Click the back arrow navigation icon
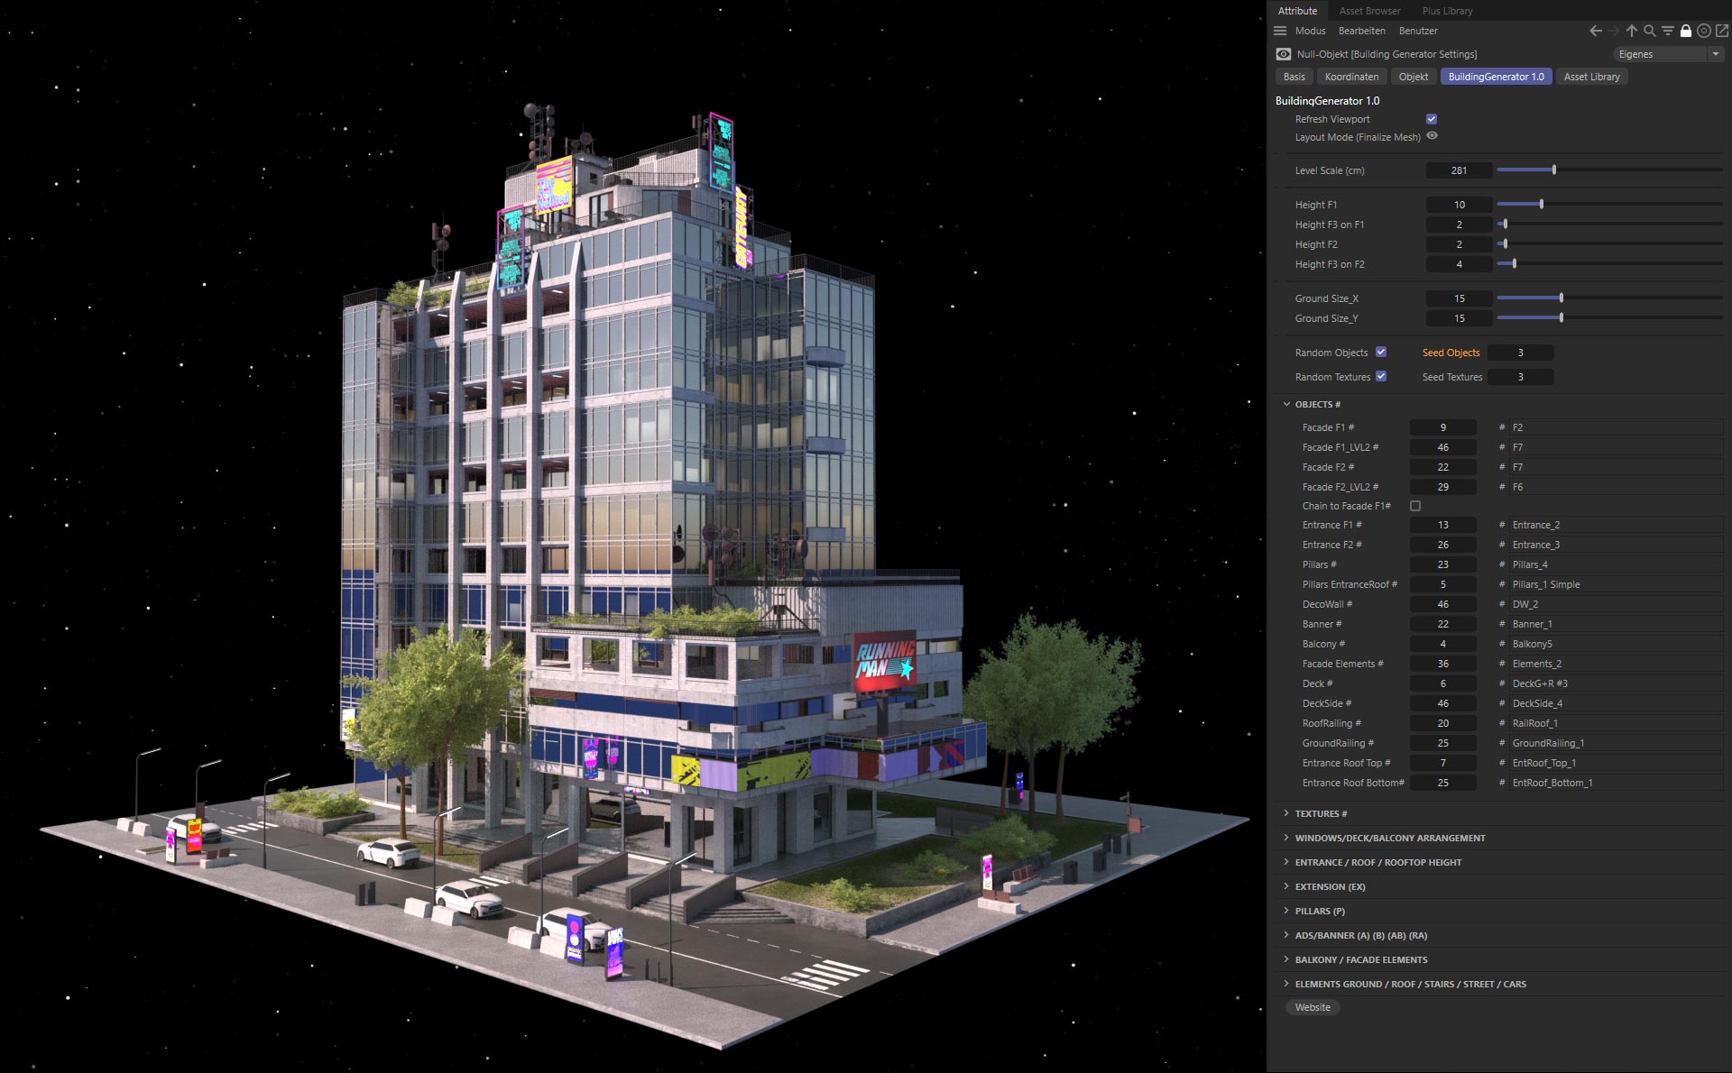Screen dimensions: 1732x1073 1598,31
